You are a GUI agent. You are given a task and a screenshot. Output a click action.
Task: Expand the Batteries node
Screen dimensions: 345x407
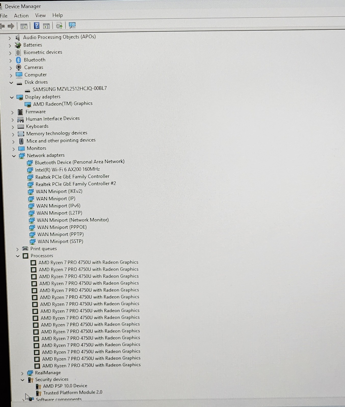click(10, 46)
